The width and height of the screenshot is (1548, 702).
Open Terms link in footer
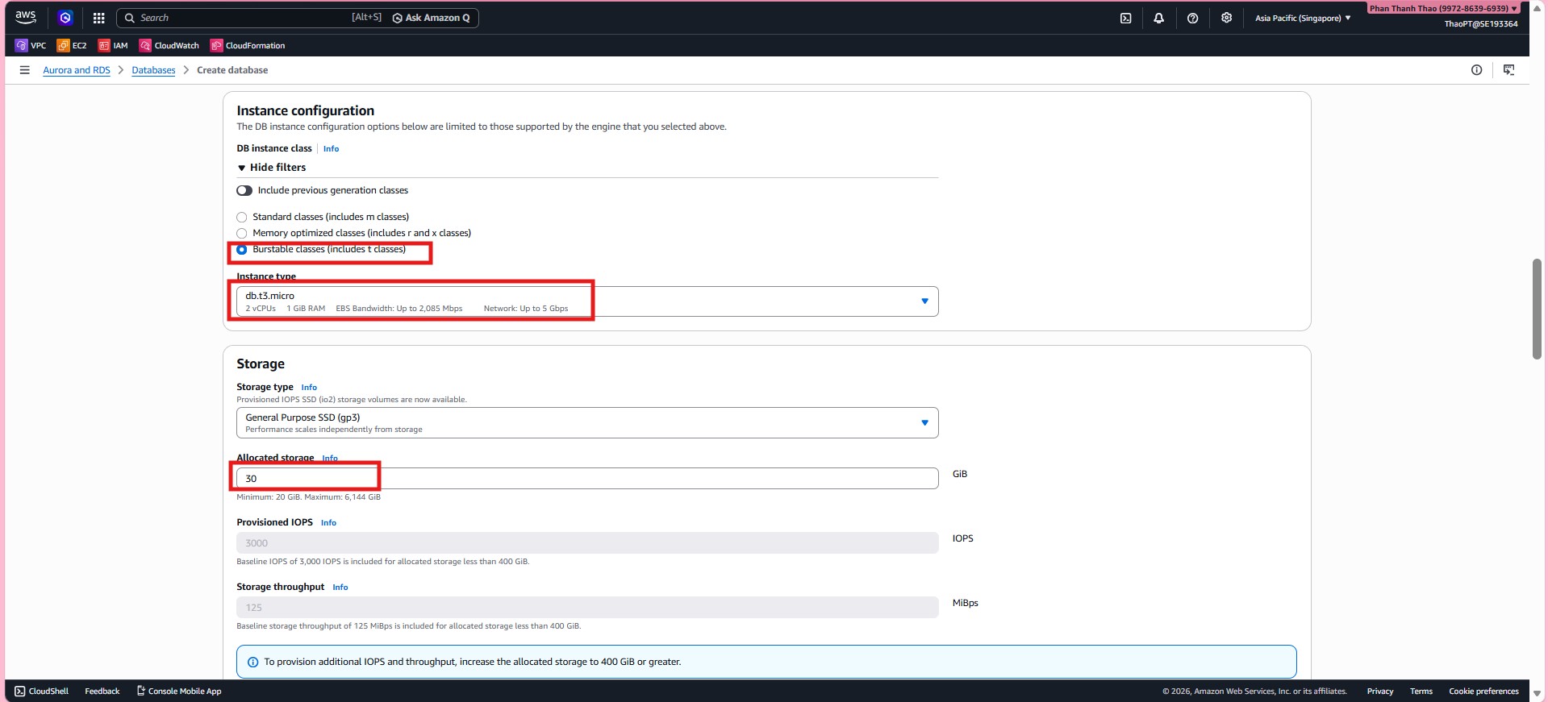click(x=1421, y=691)
